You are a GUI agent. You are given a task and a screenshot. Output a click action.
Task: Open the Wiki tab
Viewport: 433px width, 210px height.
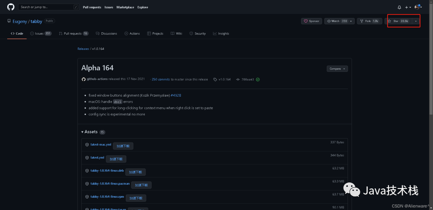176,34
